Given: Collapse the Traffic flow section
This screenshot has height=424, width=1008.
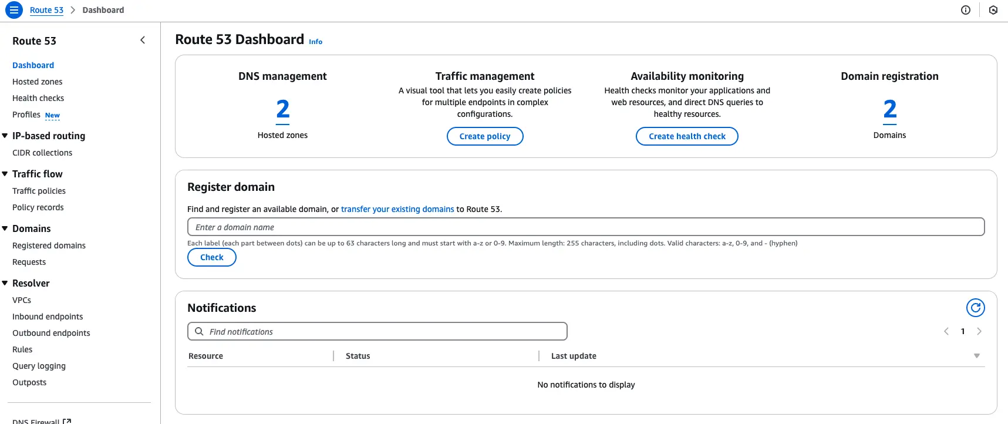Looking at the screenshot, I should (5, 174).
